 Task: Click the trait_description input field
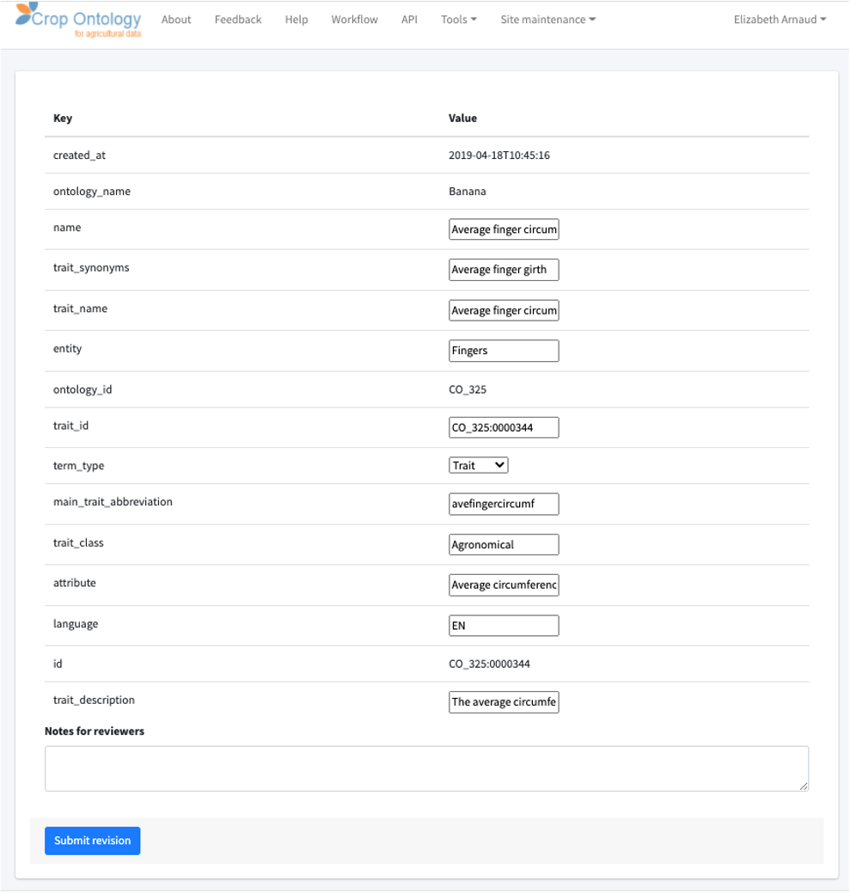tap(504, 701)
